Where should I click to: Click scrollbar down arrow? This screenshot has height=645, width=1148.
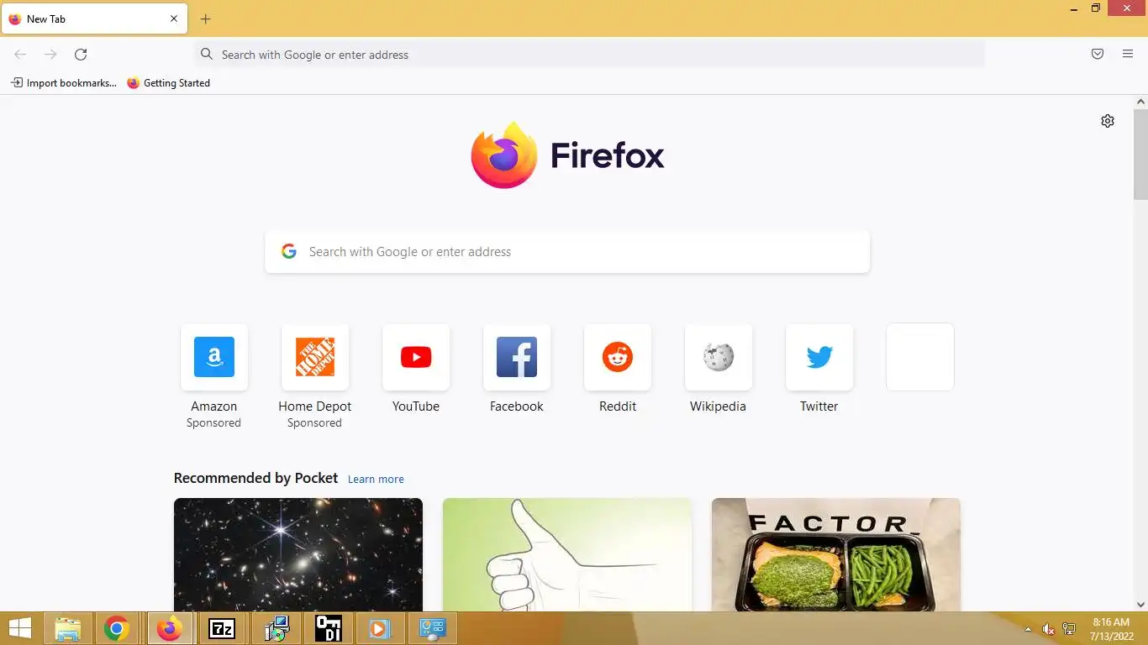pyautogui.click(x=1140, y=604)
